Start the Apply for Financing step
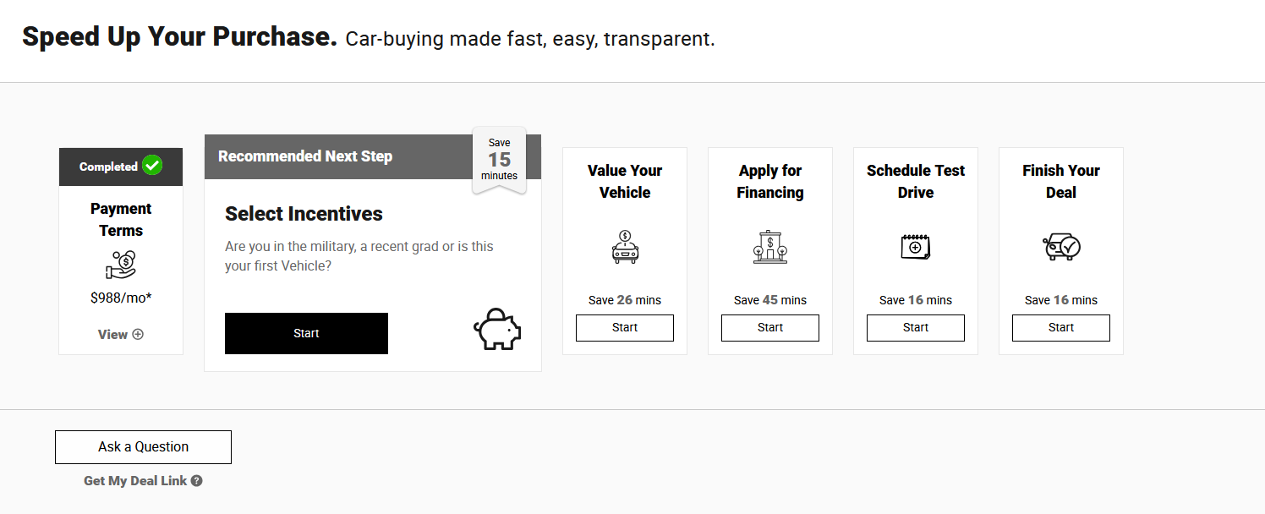The width and height of the screenshot is (1265, 514). tap(770, 328)
